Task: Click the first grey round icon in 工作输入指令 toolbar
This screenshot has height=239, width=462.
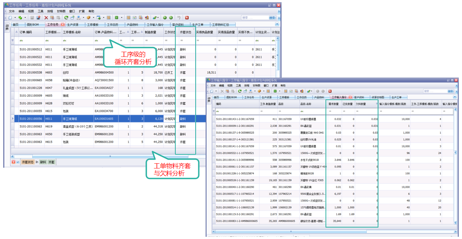Action: [x=318, y=91]
